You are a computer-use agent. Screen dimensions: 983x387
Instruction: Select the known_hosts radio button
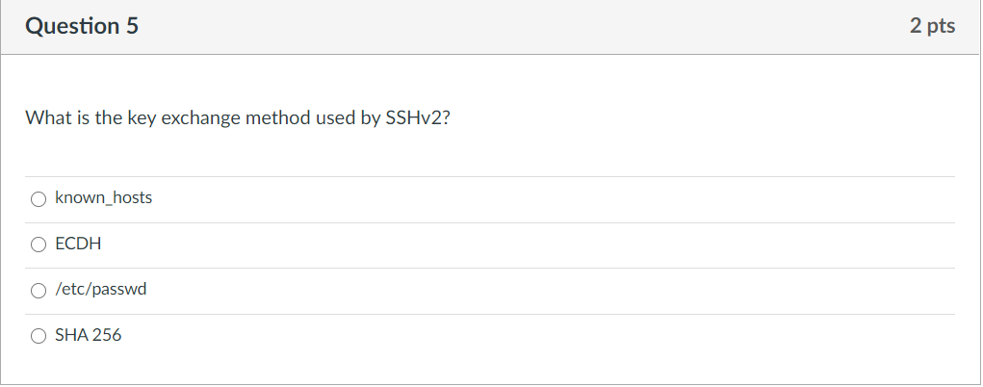pyautogui.click(x=39, y=199)
